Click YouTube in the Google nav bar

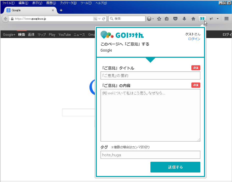click(x=65, y=34)
